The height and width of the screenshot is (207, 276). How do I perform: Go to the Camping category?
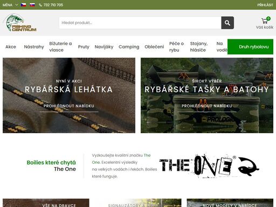(x=129, y=47)
